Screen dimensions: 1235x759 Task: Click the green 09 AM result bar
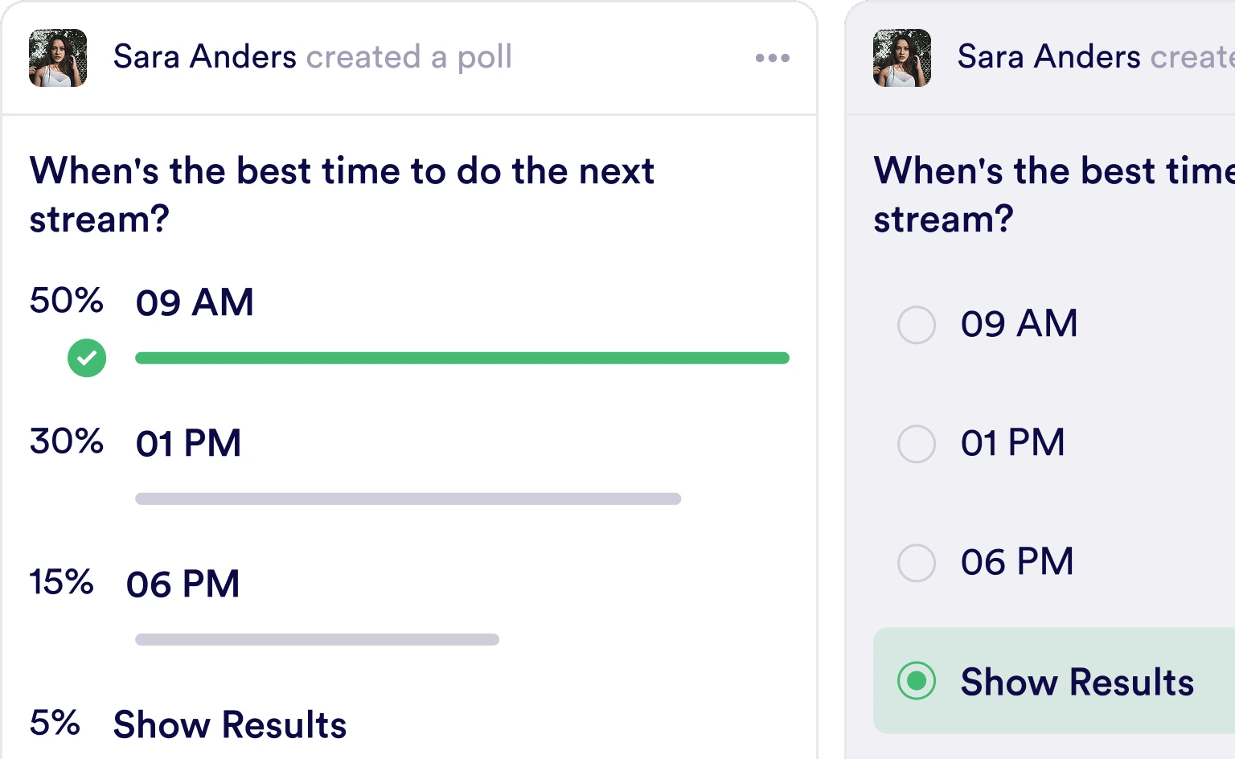click(x=462, y=359)
